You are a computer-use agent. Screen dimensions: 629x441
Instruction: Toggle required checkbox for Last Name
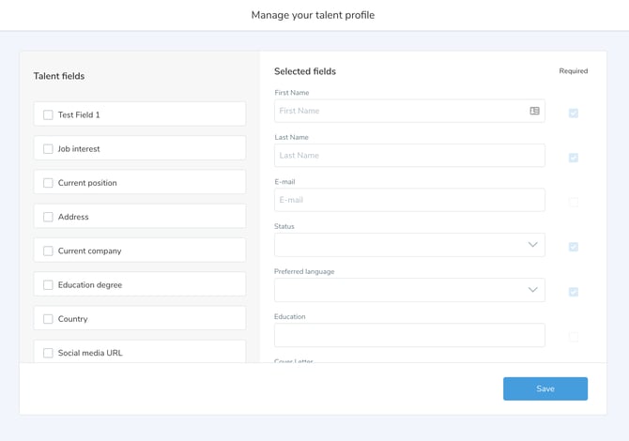574,158
